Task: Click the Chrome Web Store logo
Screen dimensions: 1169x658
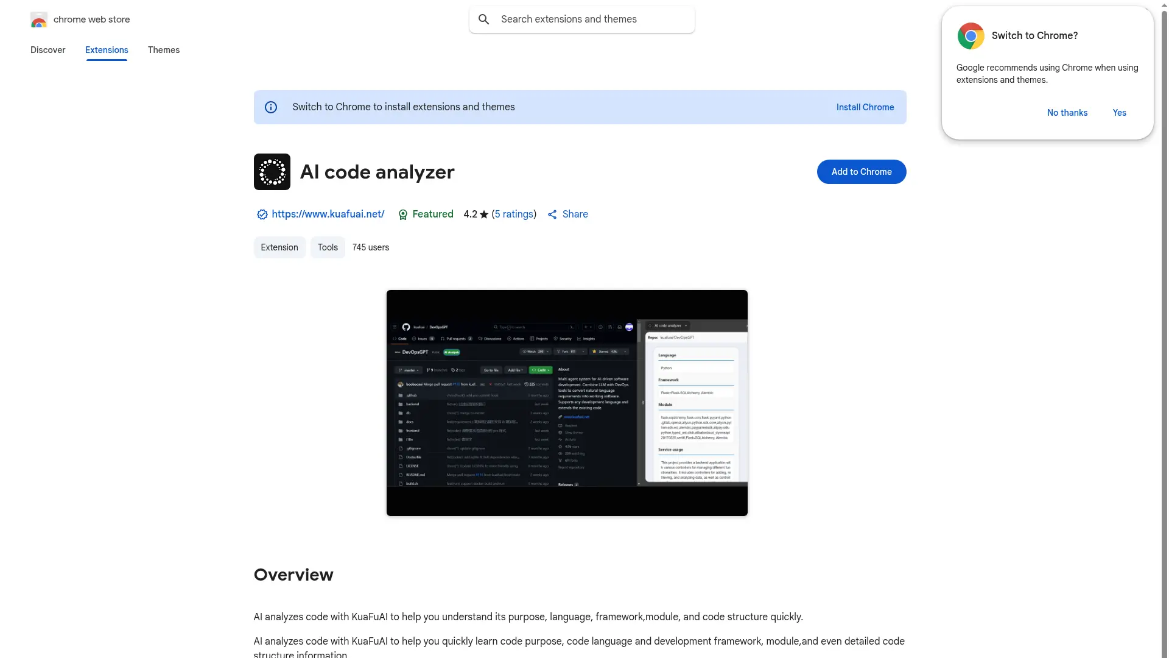Action: [x=39, y=19]
